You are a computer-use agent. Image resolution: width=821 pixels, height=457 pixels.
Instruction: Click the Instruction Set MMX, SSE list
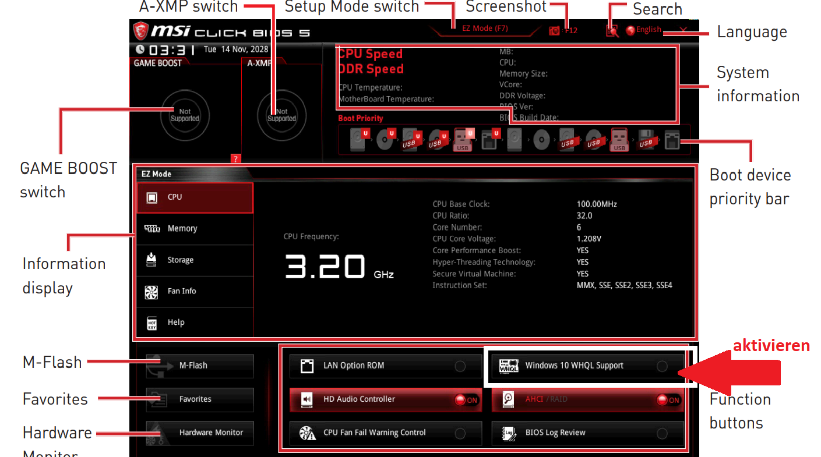pos(625,285)
